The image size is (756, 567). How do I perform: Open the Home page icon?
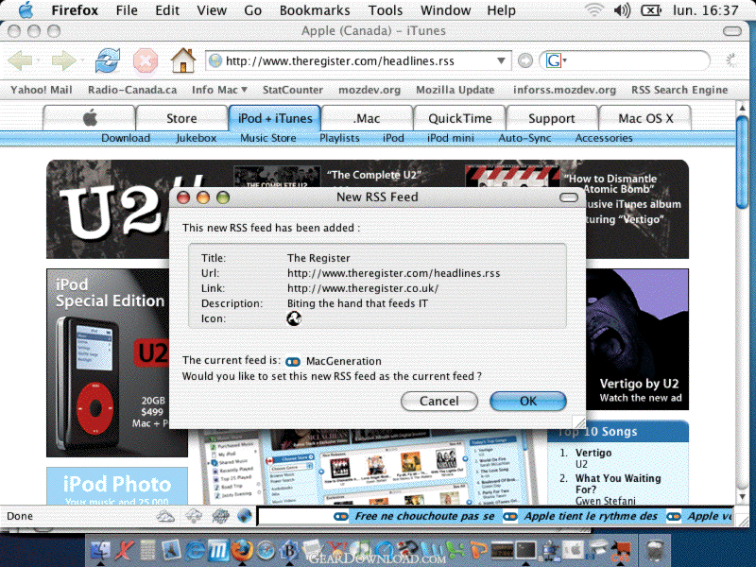[183, 60]
